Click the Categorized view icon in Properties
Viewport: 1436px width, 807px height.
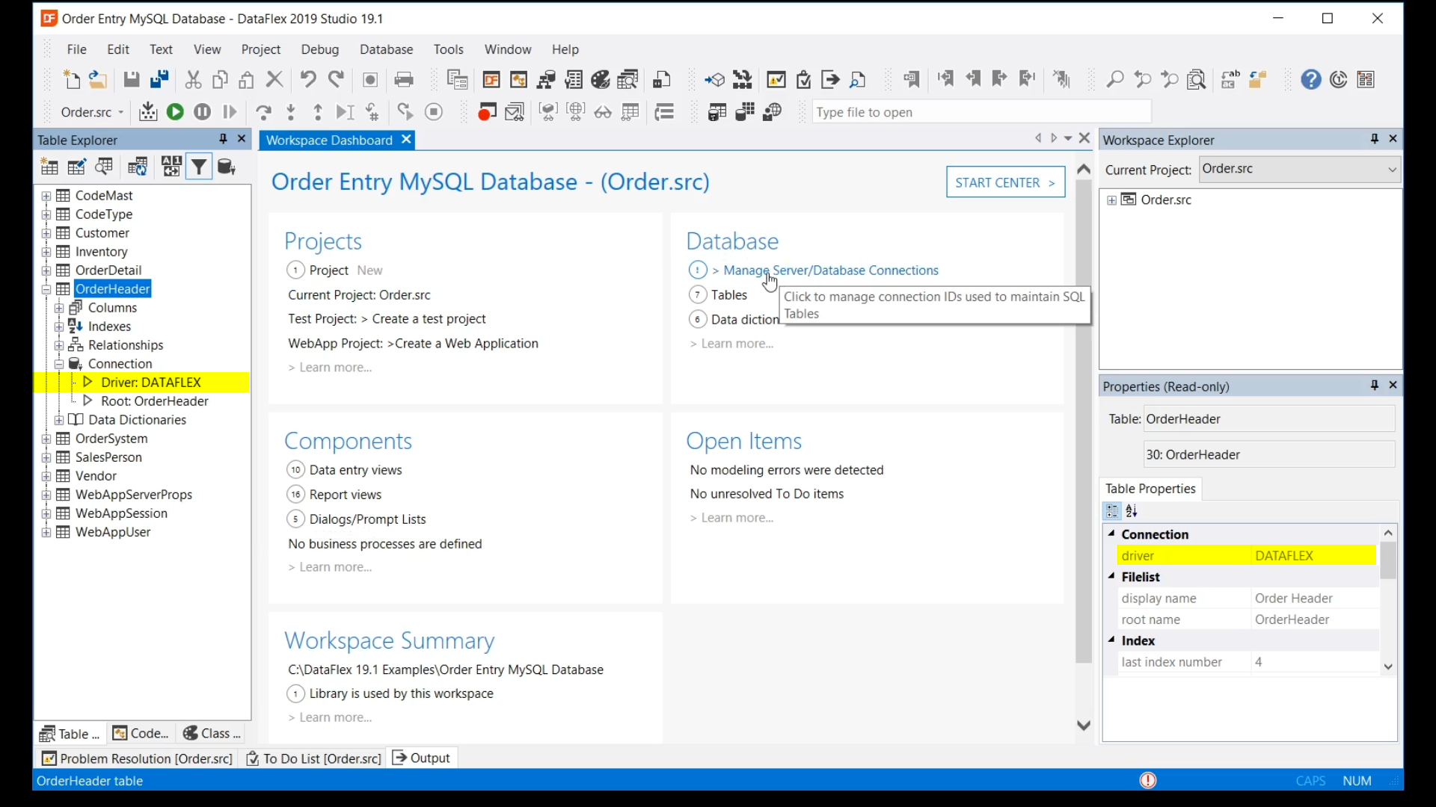tap(1113, 511)
